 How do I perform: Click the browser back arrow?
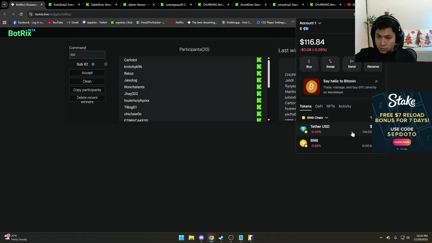(5, 14)
